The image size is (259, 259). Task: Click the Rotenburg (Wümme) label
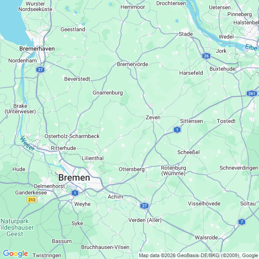pos(173,171)
